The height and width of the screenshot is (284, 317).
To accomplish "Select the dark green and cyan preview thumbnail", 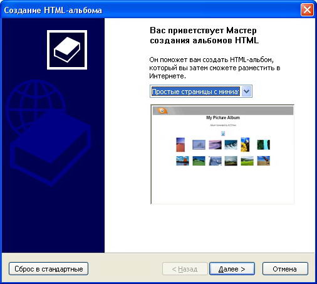I will click(264, 145).
